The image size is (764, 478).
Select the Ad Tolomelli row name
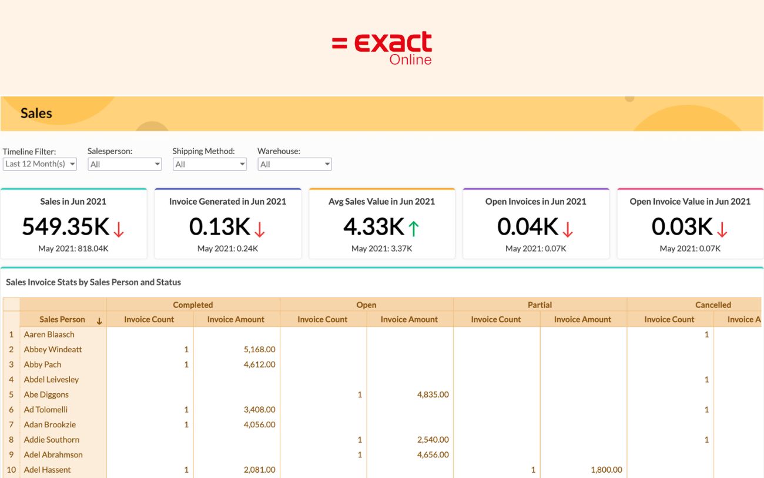click(x=45, y=410)
